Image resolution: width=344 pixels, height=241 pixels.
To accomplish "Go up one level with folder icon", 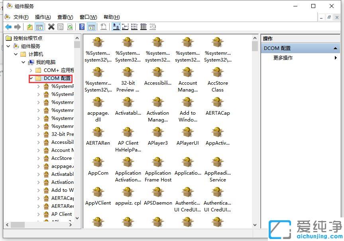I will point(29,27).
